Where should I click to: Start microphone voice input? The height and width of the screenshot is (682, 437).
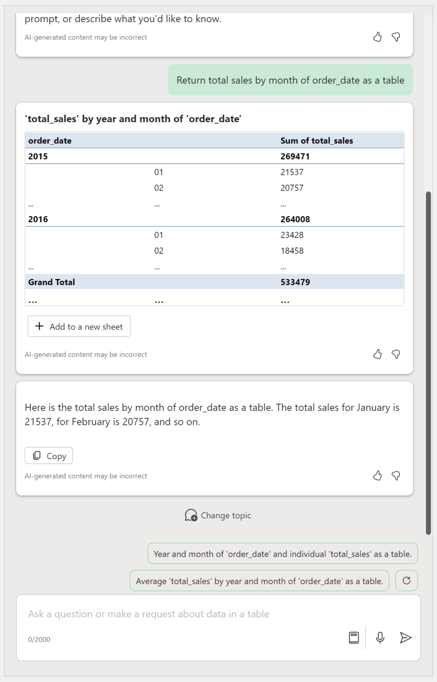(380, 638)
